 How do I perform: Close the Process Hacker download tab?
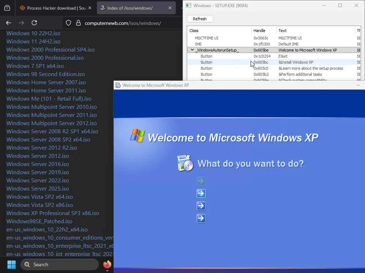90,8
